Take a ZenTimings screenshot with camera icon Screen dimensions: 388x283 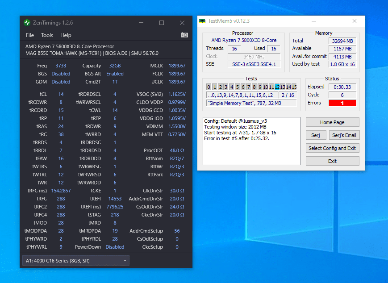click(184, 35)
